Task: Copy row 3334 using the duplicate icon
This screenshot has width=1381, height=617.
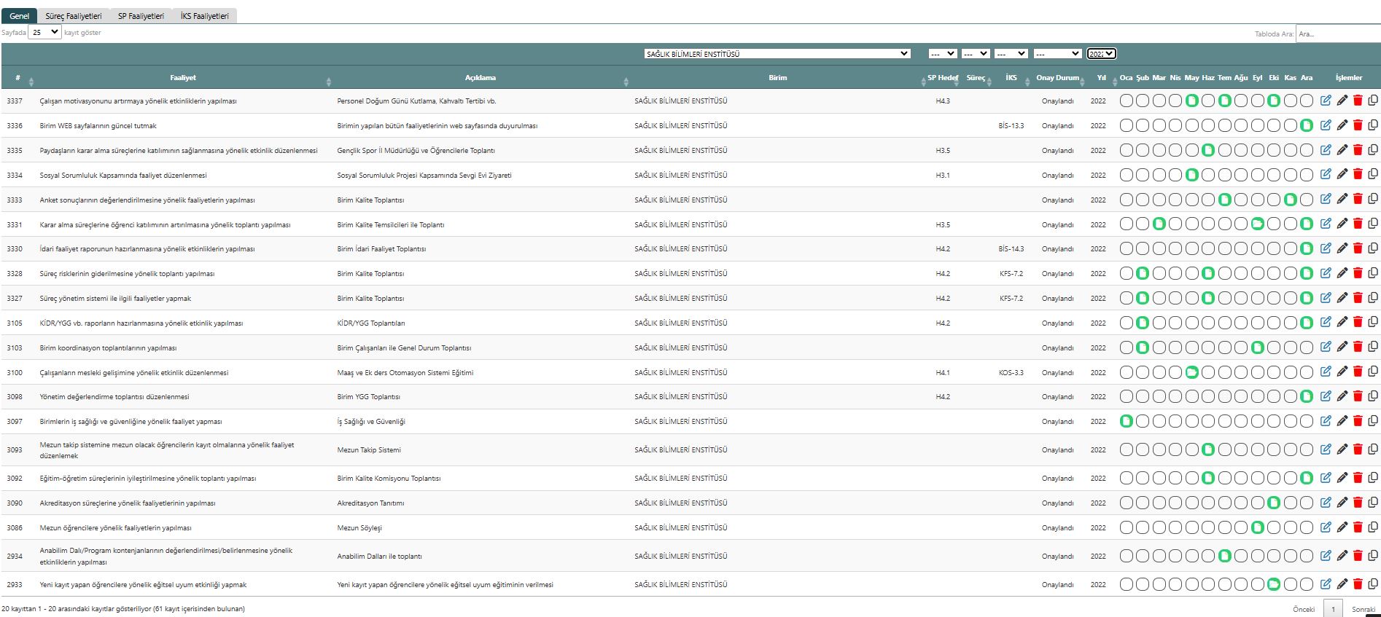Action: [1373, 175]
